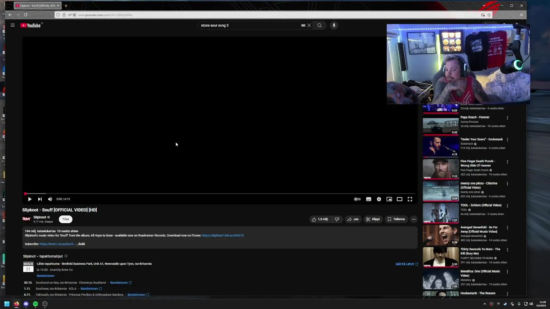Play the Slipknot Snuff video

tap(30, 199)
